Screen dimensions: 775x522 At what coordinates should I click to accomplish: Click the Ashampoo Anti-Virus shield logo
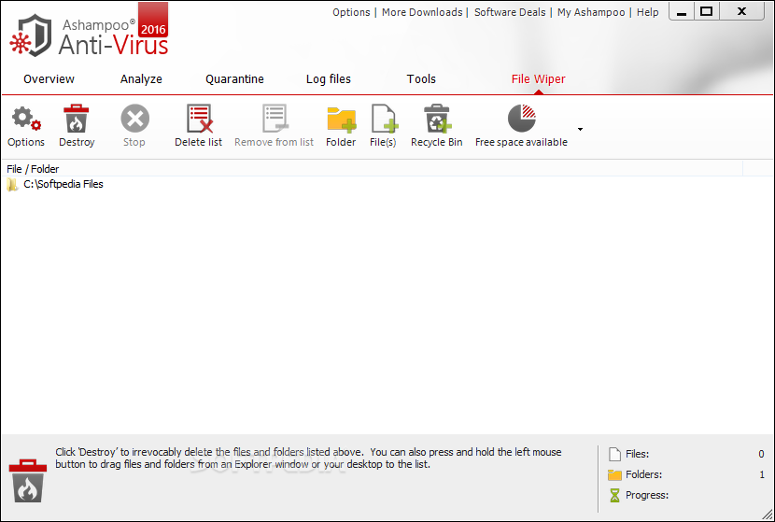click(x=31, y=35)
